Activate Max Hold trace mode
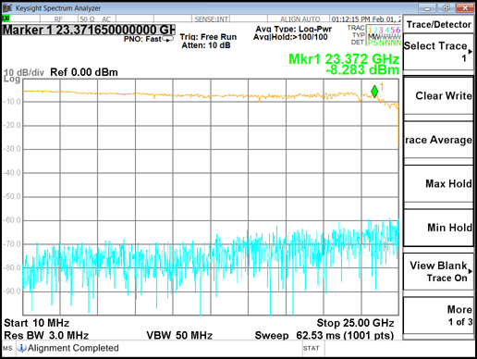 (x=438, y=184)
